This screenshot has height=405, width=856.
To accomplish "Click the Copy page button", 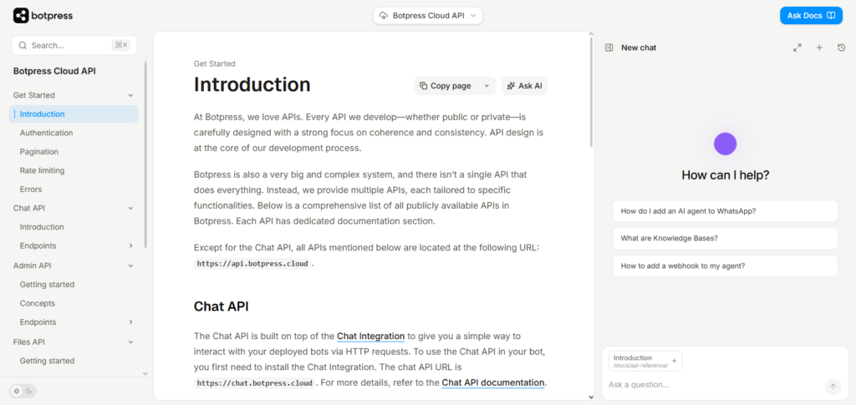I will [446, 85].
